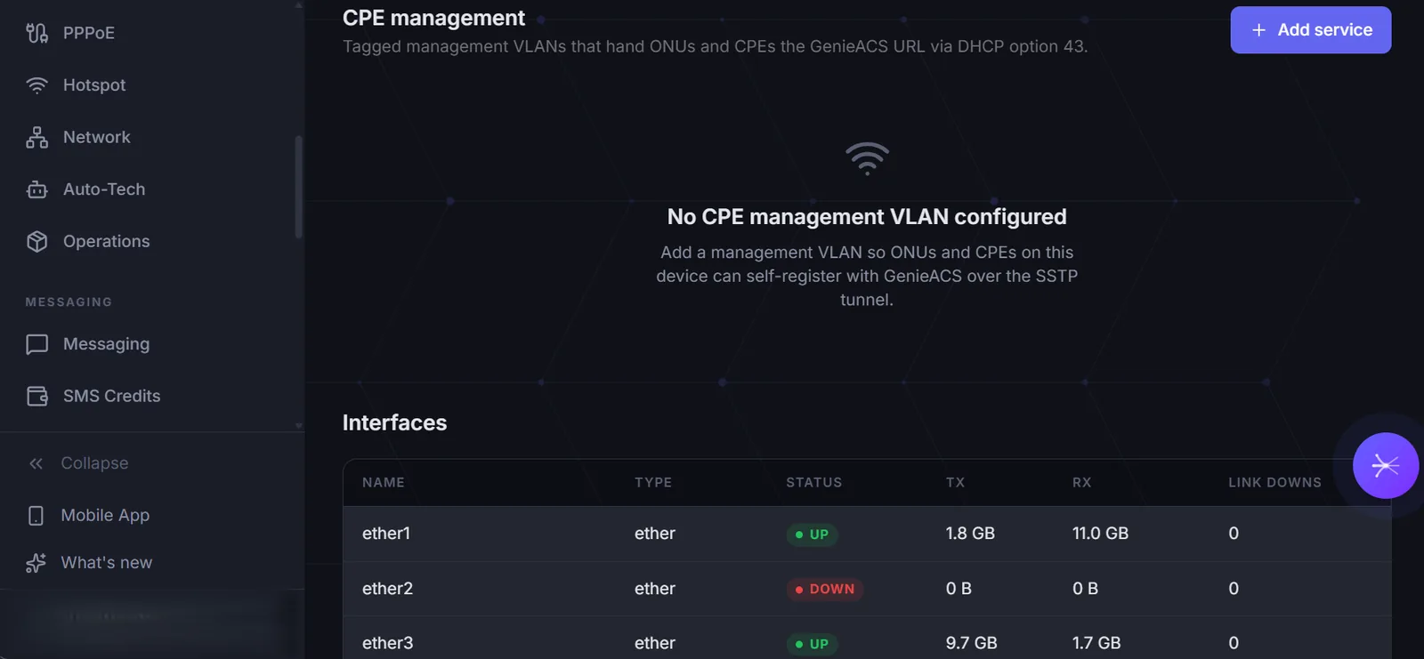Open the purple floating assistant button

(x=1386, y=465)
